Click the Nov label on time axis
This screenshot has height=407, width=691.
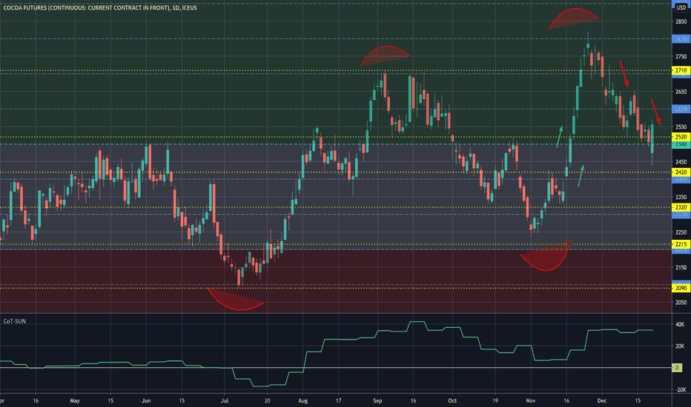tap(531, 401)
